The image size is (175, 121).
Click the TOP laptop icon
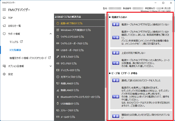pyautogui.click(x=4, y=18)
